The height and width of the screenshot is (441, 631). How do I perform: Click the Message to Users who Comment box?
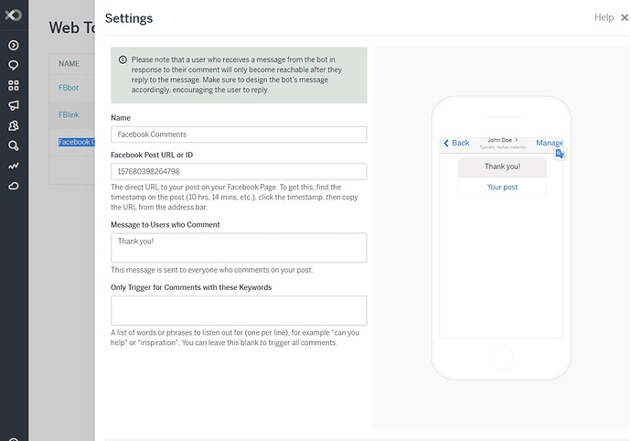(x=239, y=248)
